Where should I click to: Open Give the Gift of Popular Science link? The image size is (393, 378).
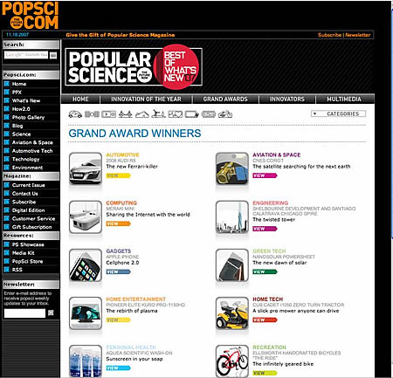[121, 35]
